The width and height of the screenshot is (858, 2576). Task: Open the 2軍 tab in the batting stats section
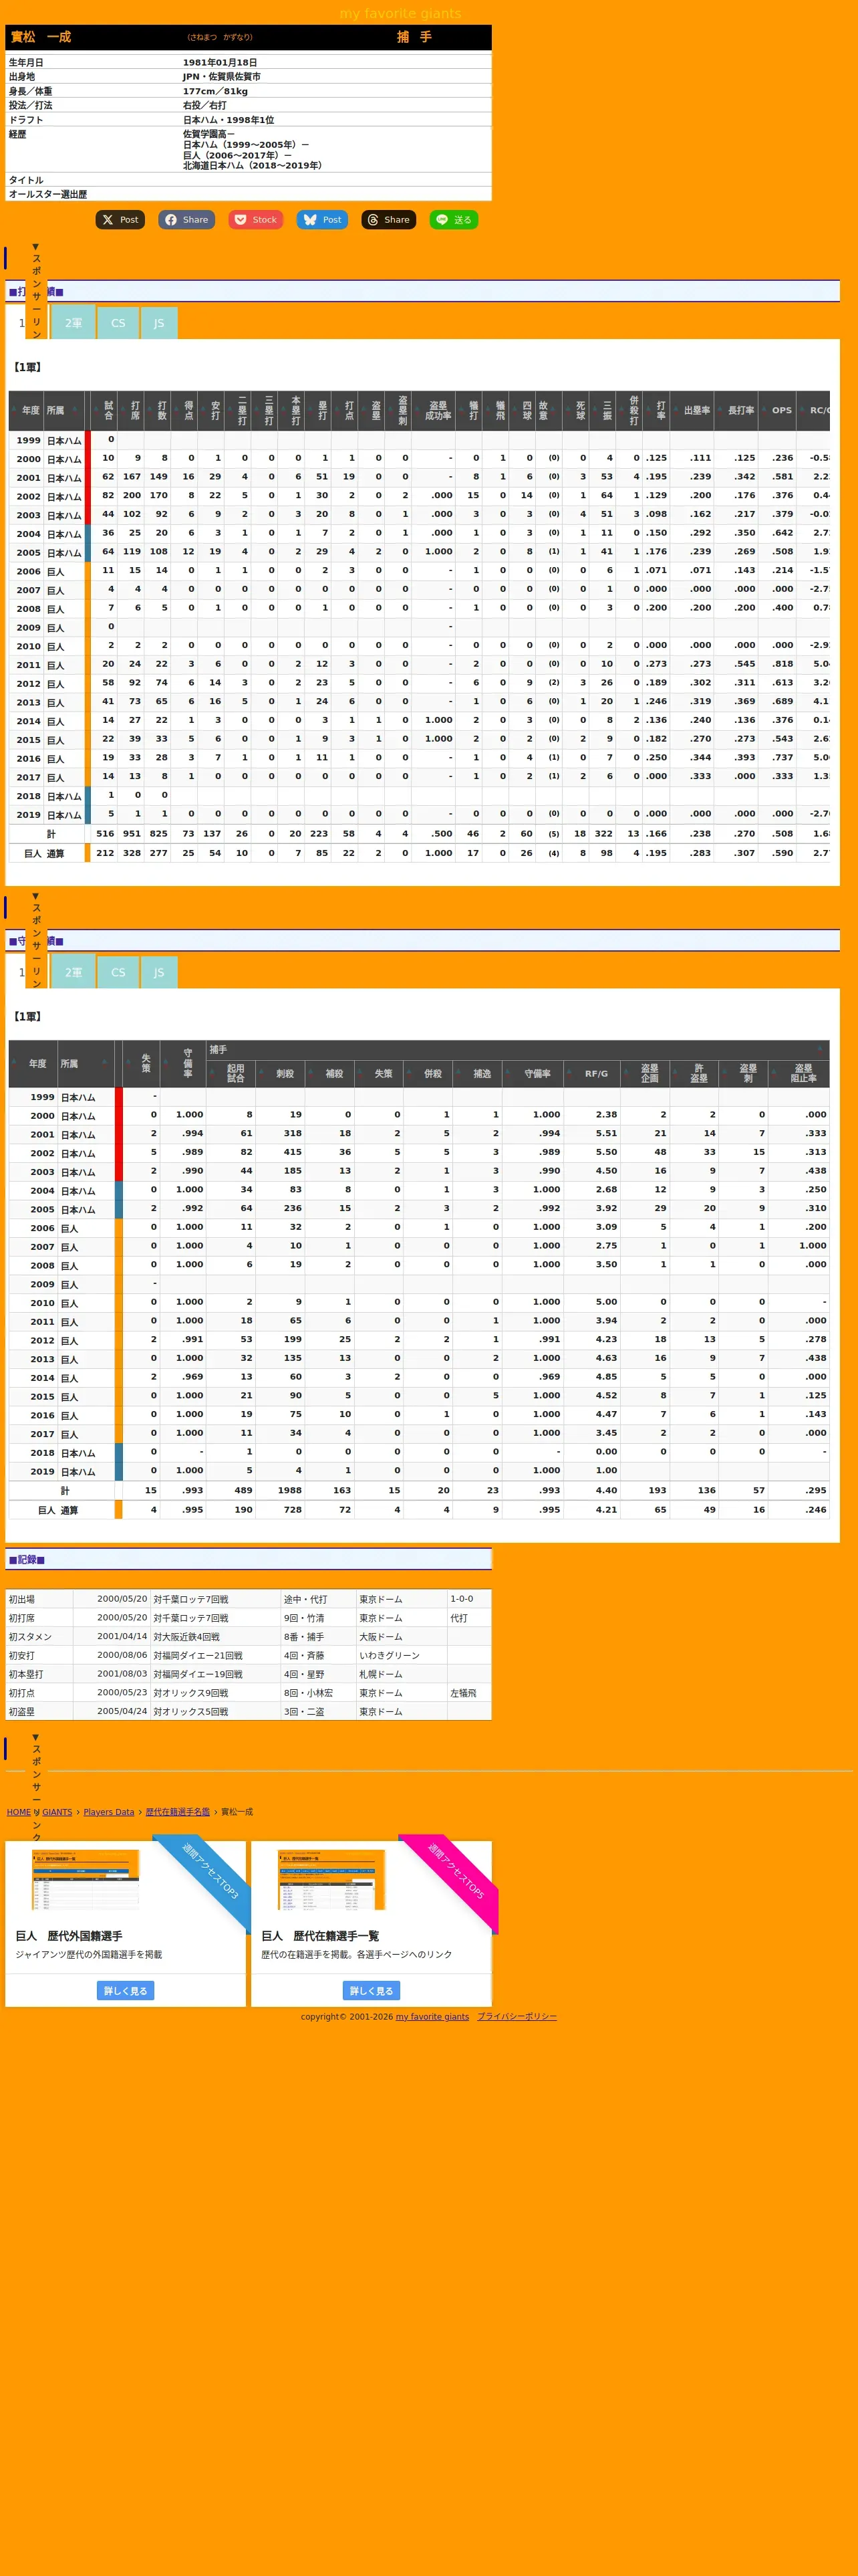click(x=73, y=323)
